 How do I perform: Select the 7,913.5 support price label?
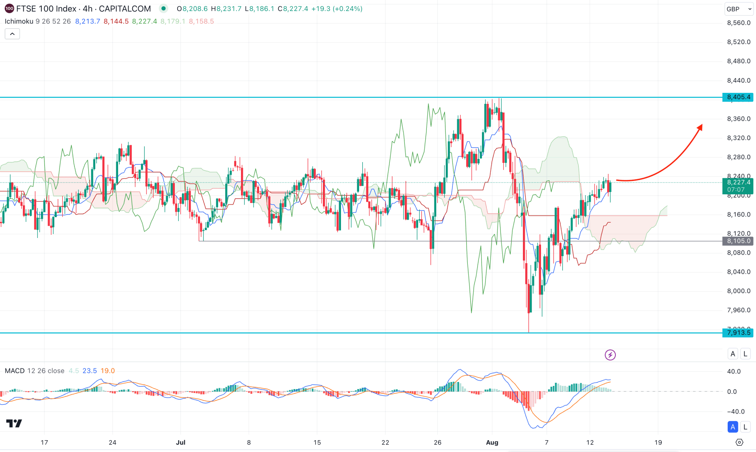point(738,333)
